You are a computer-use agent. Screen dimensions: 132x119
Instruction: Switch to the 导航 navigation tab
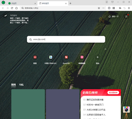pyautogui.click(x=21, y=85)
